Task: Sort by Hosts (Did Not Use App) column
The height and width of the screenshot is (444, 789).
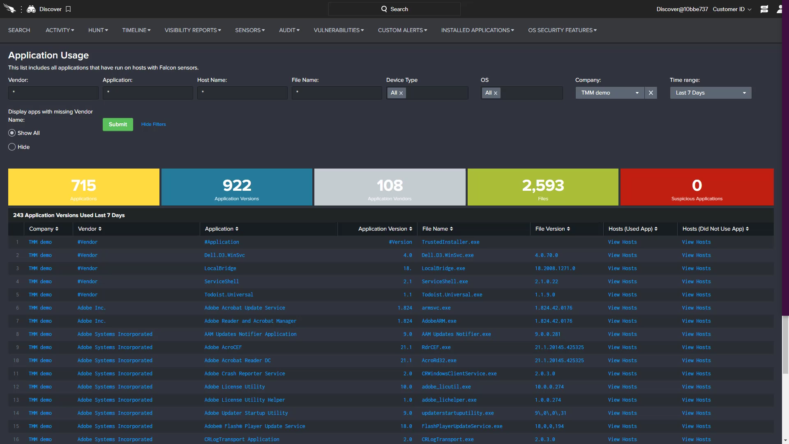Action: tap(715, 229)
